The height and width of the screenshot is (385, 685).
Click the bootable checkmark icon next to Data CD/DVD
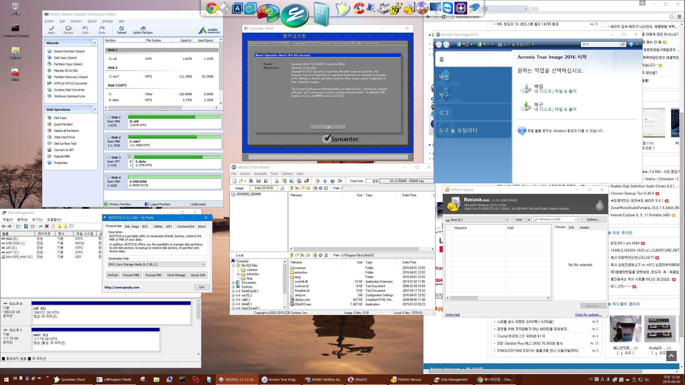click(x=282, y=188)
